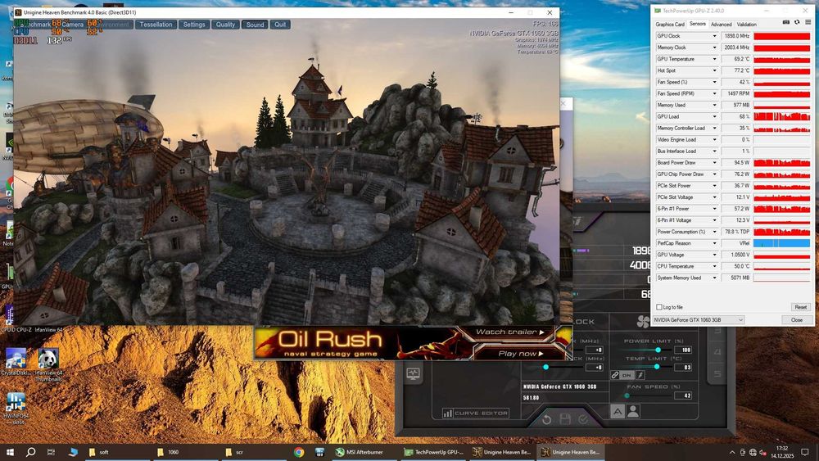Screen dimensions: 819x461
Task: Select Afterburner profile slot 4
Action: (717, 351)
